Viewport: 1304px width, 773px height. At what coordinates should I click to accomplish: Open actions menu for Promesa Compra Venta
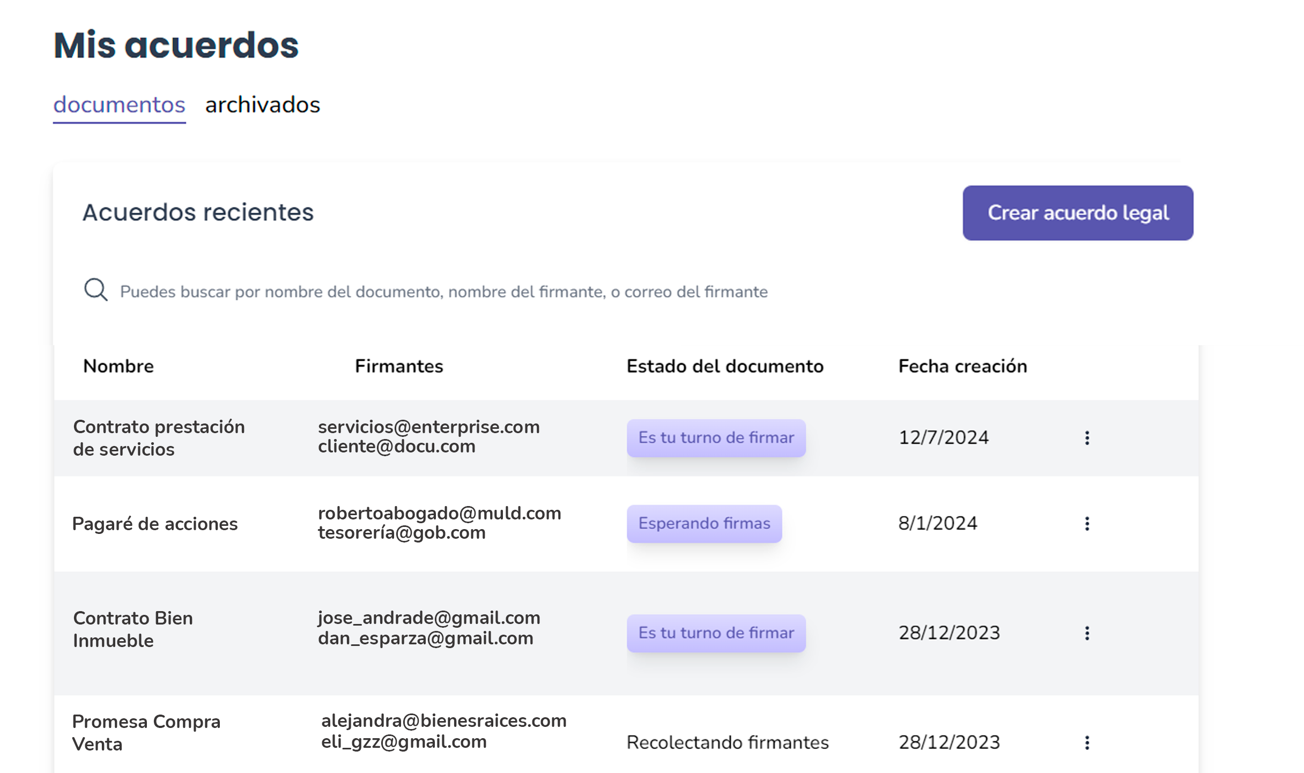(1087, 742)
